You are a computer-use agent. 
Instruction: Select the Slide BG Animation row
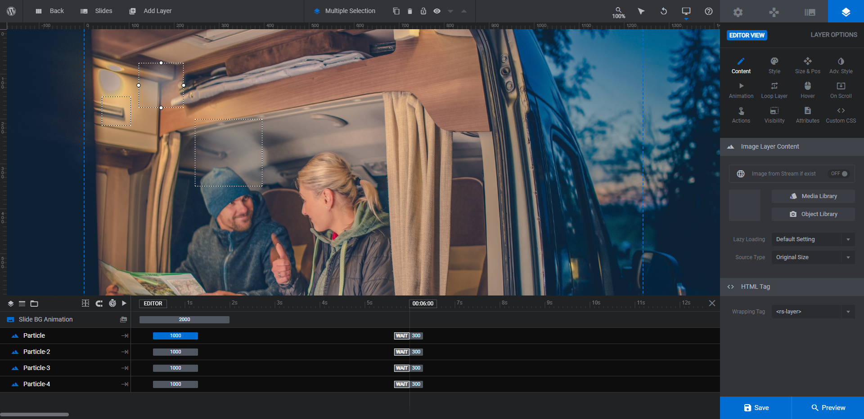(65, 320)
